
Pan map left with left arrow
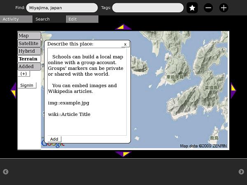pos(13,90)
